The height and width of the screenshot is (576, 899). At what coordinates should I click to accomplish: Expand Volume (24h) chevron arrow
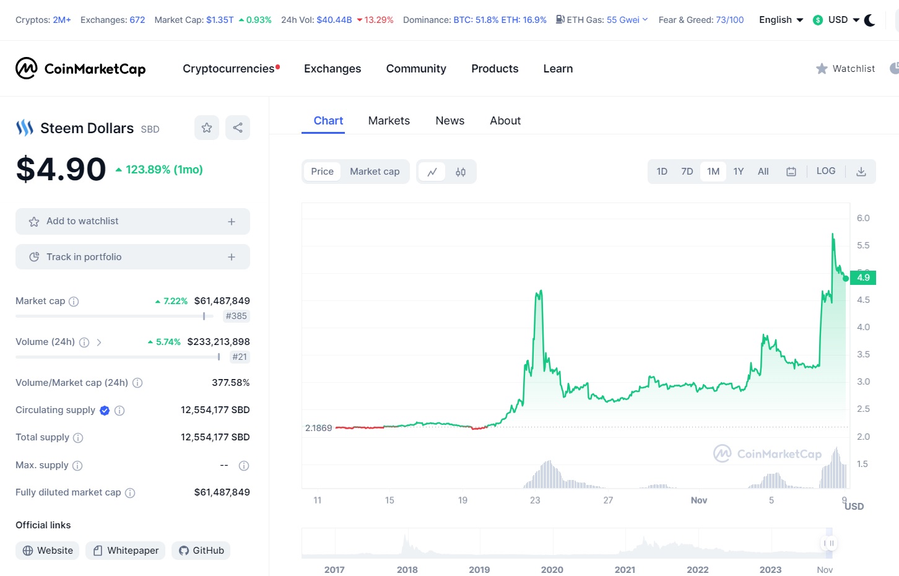click(x=99, y=343)
